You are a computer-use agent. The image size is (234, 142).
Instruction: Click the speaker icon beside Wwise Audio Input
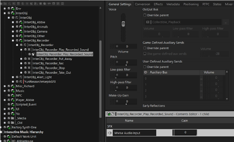click(110, 133)
